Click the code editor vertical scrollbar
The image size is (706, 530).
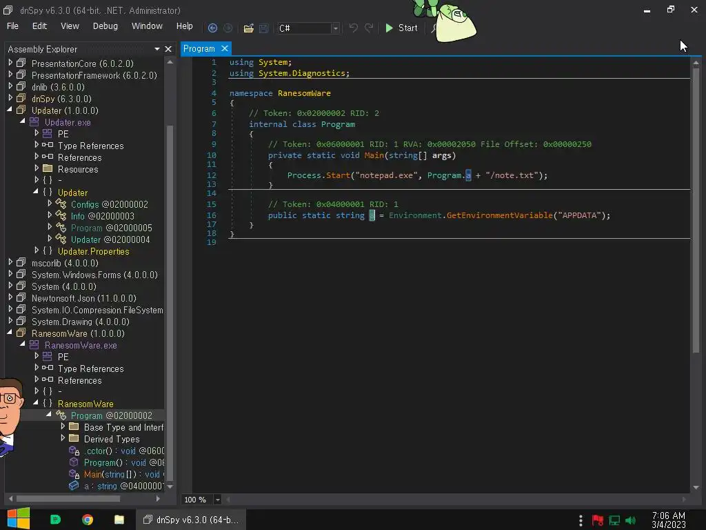point(696,210)
